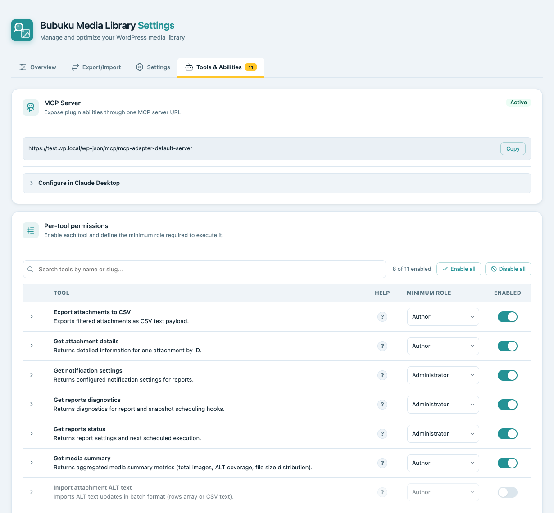Viewport: 554px width, 513px height.
Task: Open the Export/Import tab
Action: click(96, 67)
